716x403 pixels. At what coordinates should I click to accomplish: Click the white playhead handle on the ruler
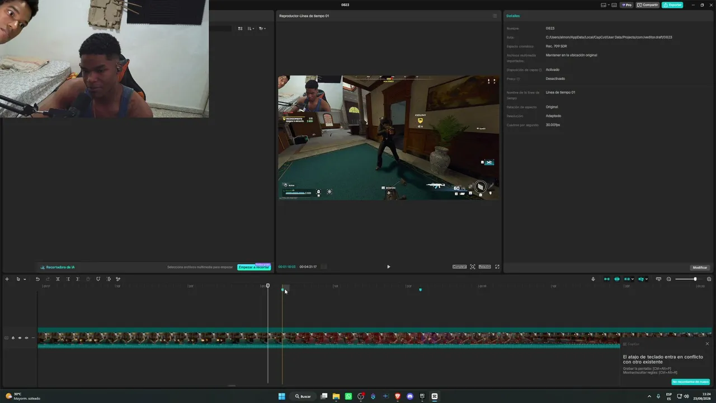click(x=267, y=286)
